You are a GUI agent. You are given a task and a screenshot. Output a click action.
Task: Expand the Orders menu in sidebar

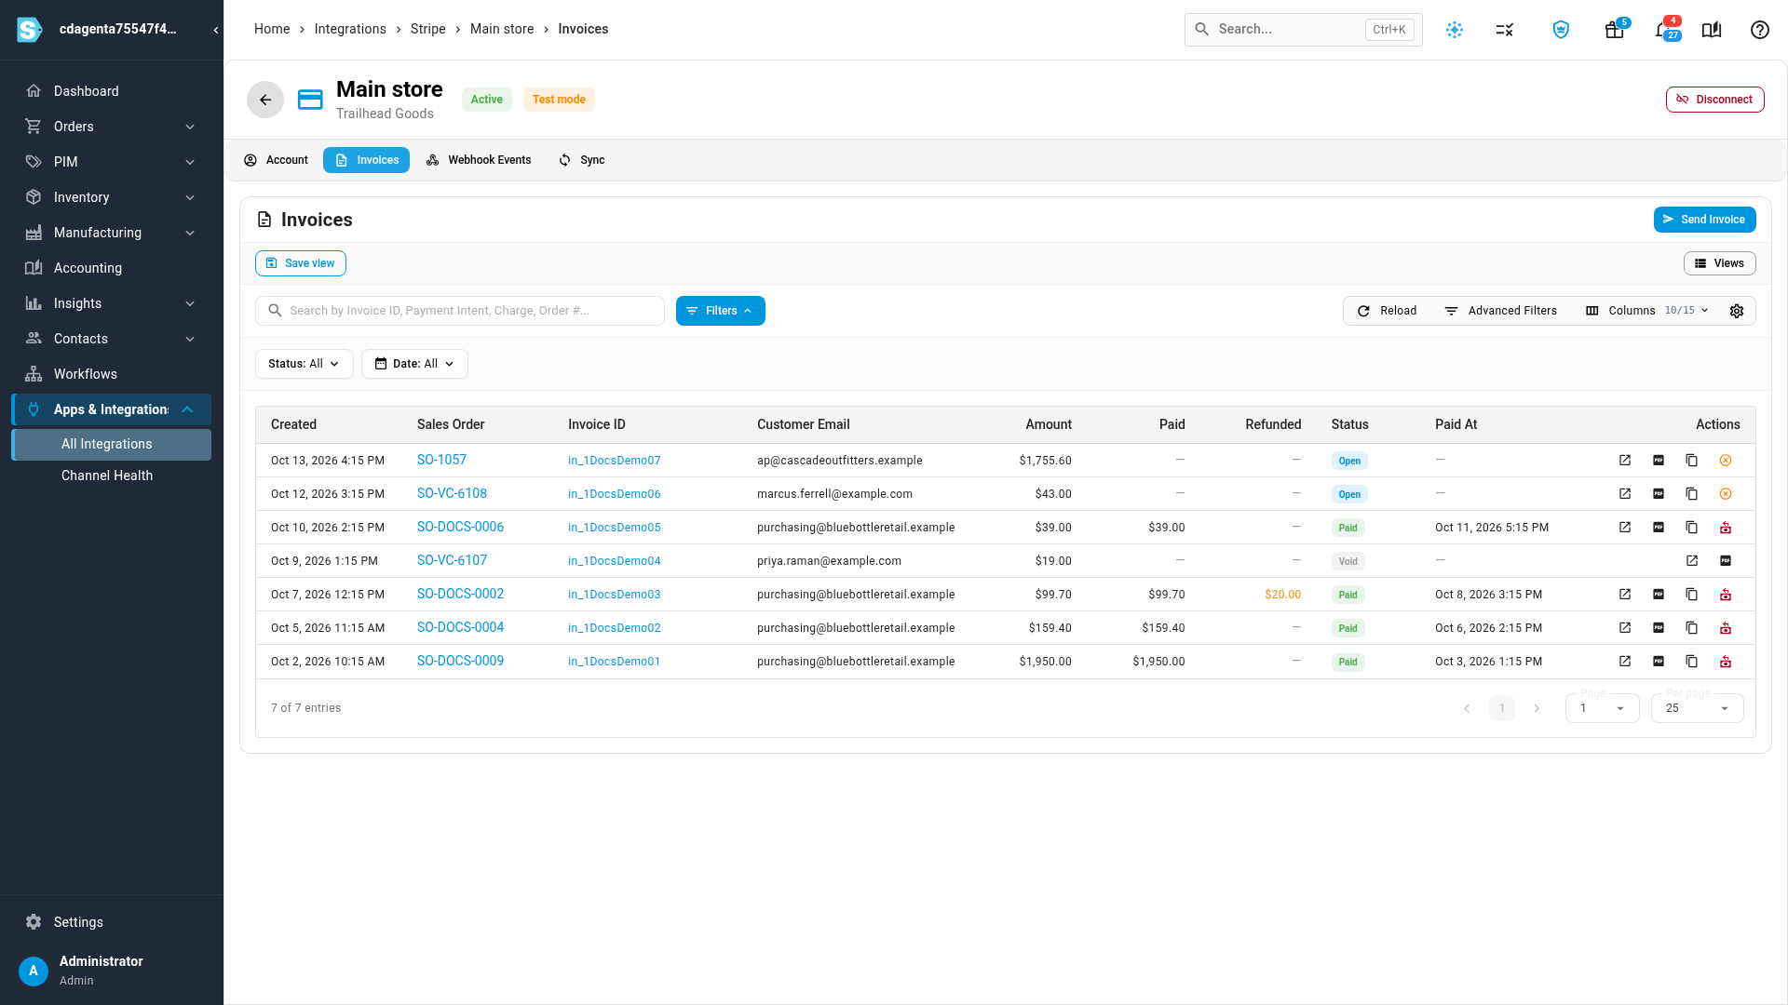[112, 127]
